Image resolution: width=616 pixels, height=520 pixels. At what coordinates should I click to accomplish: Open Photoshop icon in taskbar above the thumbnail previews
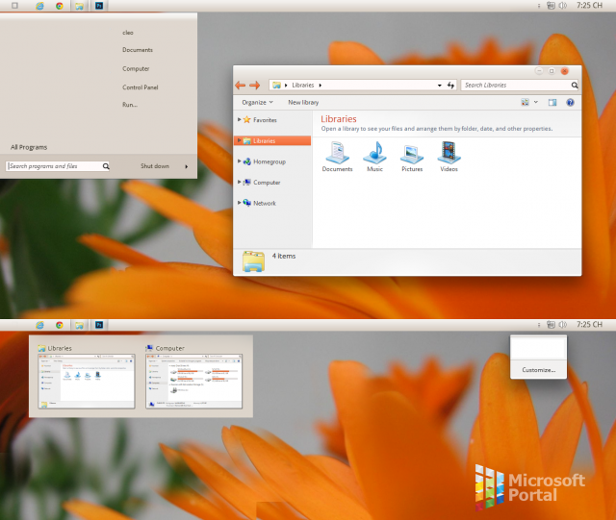(x=99, y=325)
